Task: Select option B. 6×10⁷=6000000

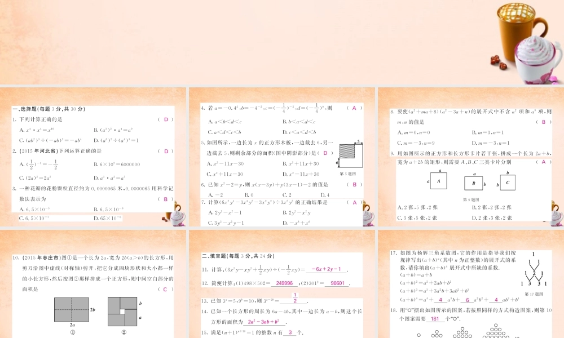Action: [x=117, y=164]
